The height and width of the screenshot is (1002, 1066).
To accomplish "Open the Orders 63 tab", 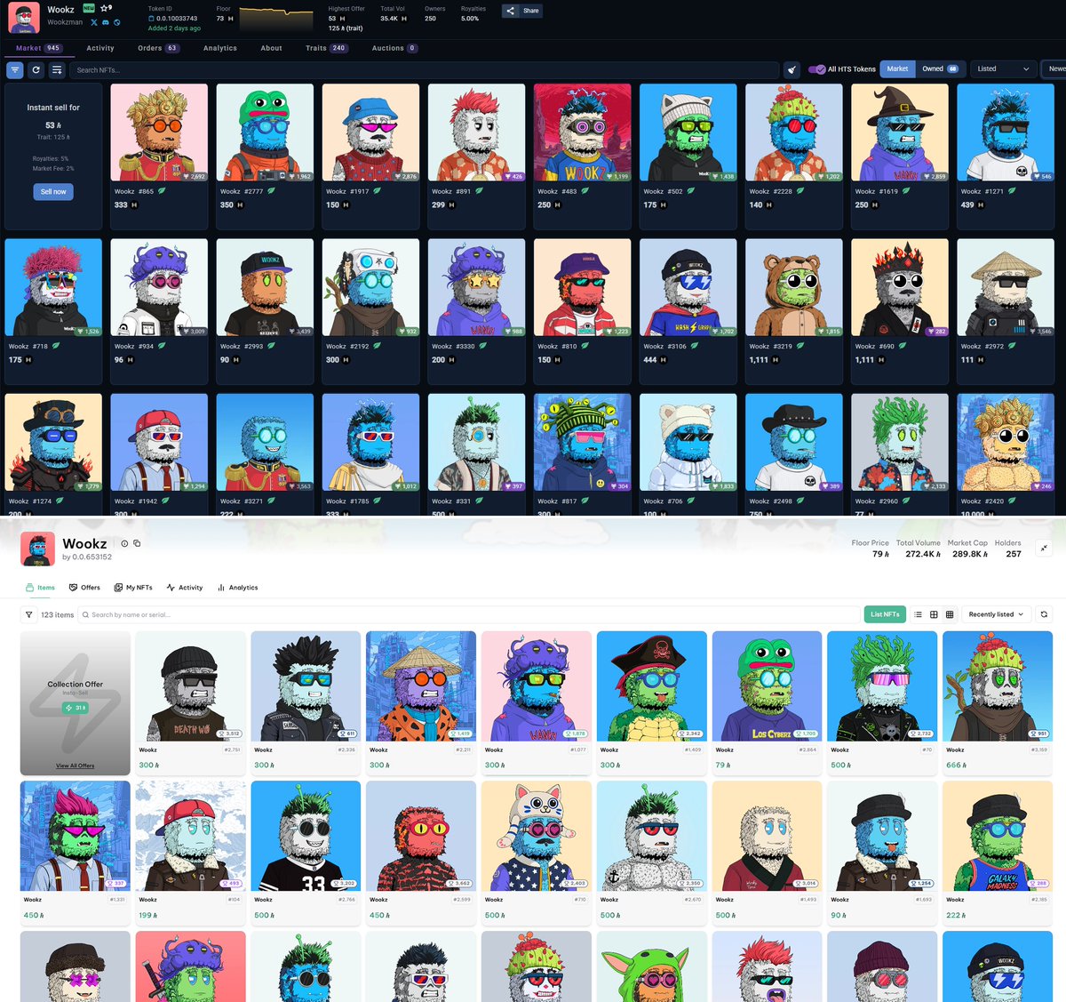I will click(x=158, y=48).
